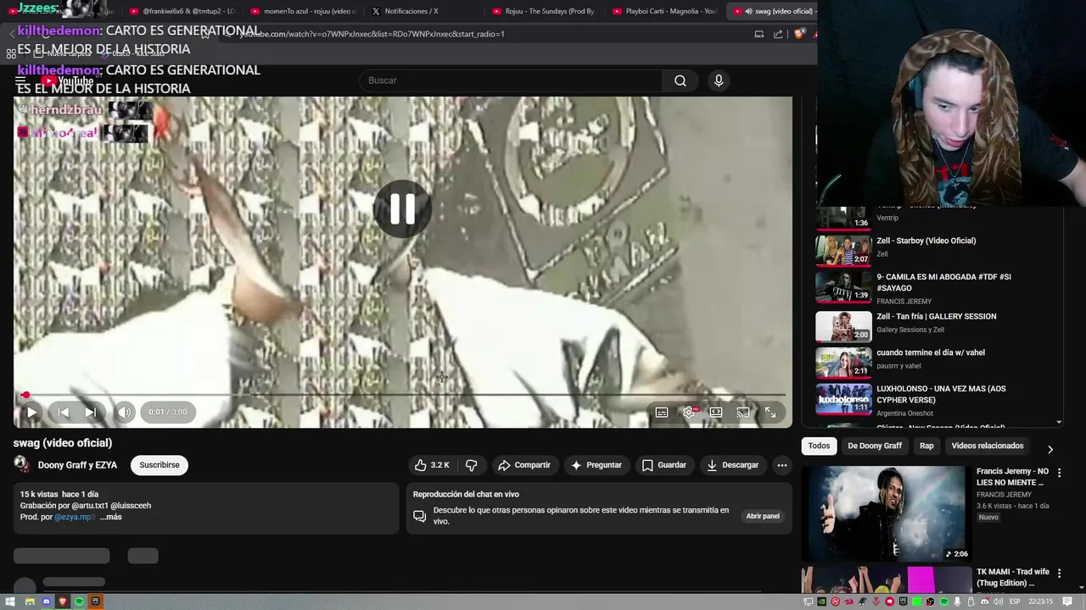Image resolution: width=1086 pixels, height=610 pixels.
Task: Subscribe via Suscribirse button
Action: pos(160,465)
